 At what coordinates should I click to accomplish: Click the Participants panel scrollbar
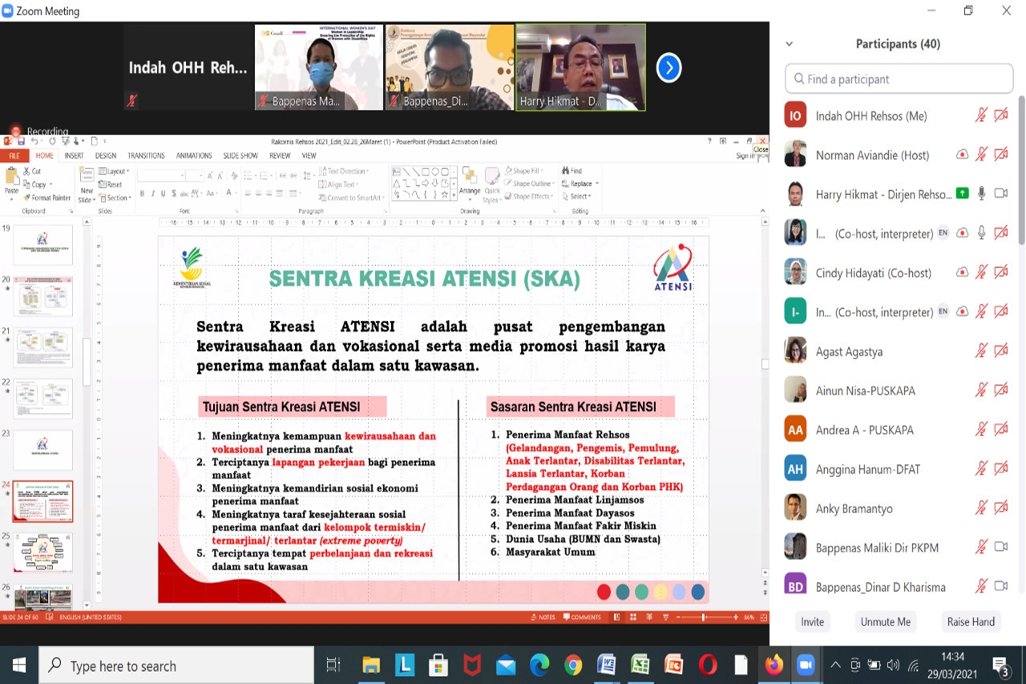[x=1021, y=168]
